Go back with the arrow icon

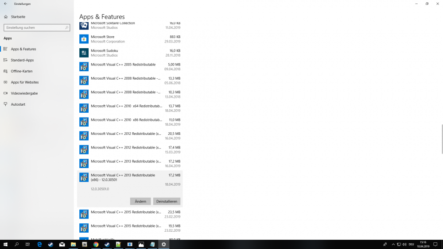point(6,4)
